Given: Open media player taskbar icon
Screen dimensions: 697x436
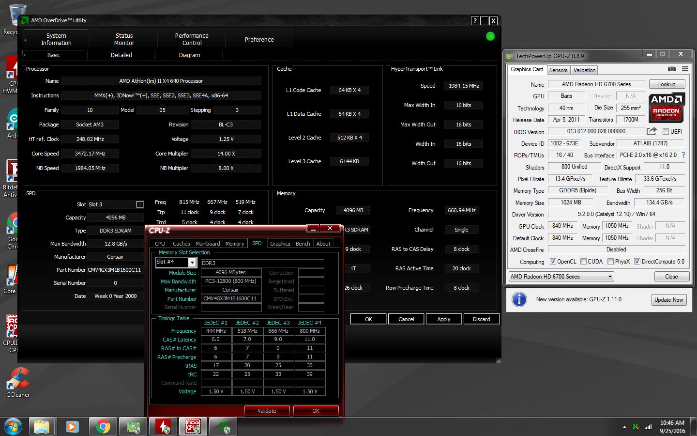Looking at the screenshot, I should [72, 427].
